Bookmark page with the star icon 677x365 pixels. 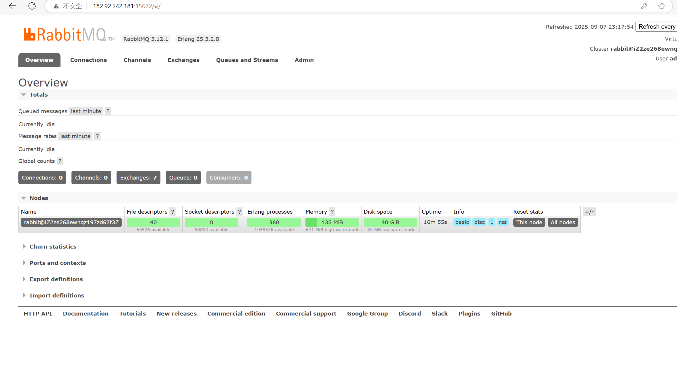pos(662,6)
